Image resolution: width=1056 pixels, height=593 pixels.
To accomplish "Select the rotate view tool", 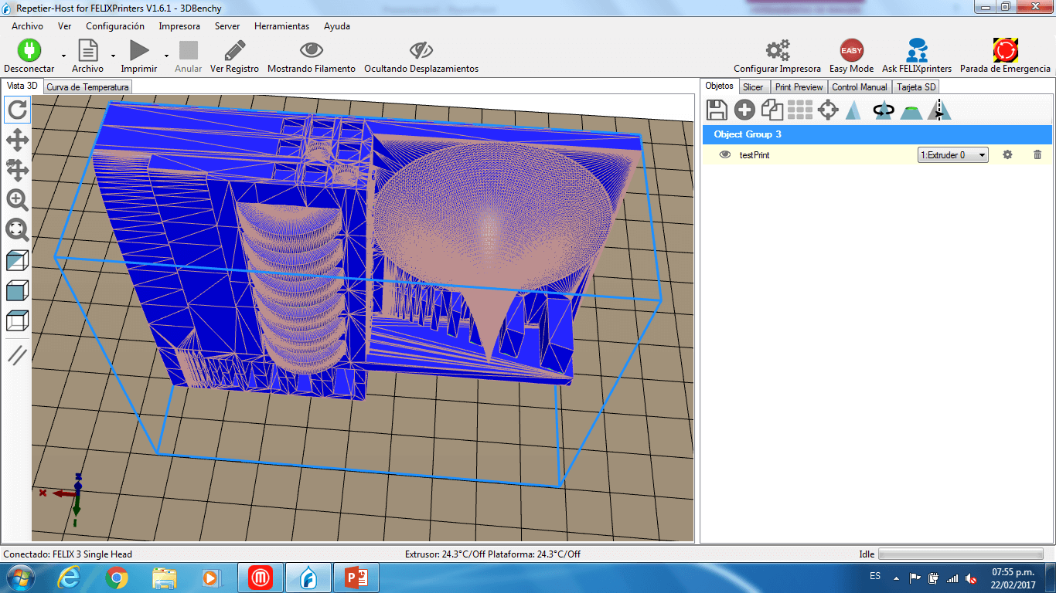I will click(x=17, y=110).
